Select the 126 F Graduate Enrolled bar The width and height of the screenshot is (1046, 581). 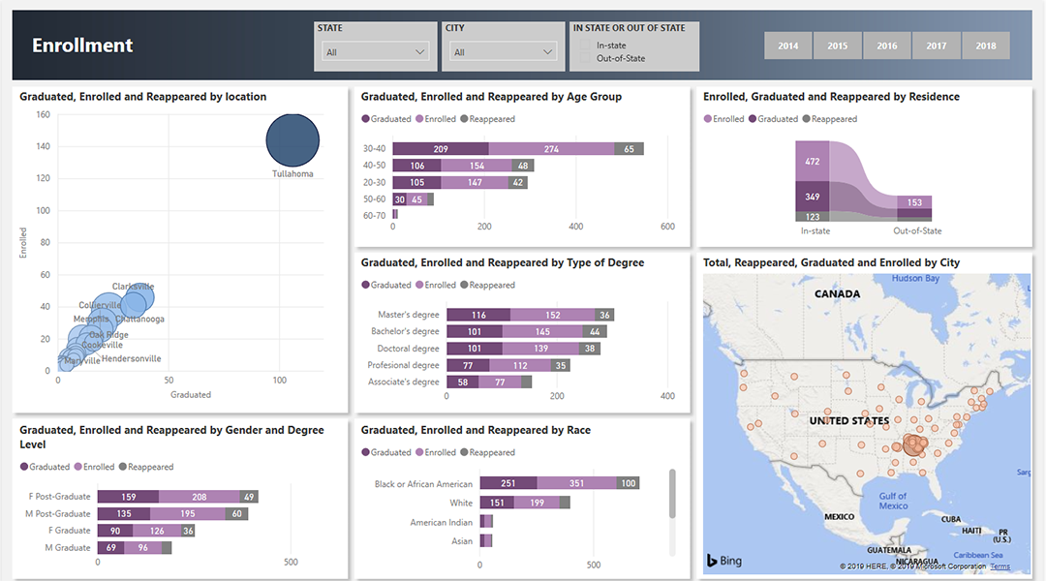[x=157, y=531]
